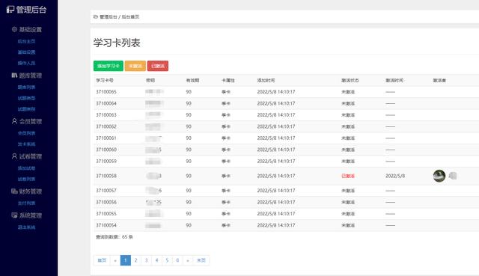Go to page 4

click(x=156, y=260)
